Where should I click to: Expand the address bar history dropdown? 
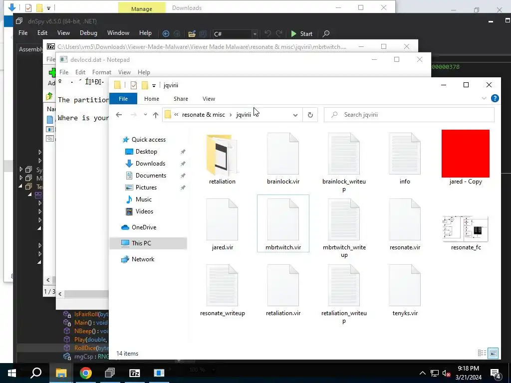point(295,115)
